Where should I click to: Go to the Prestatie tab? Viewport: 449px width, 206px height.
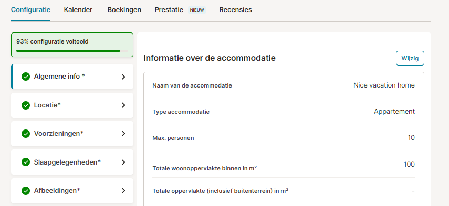(169, 10)
